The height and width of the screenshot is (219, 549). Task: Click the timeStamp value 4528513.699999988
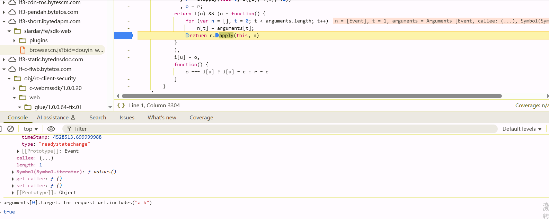[x=77, y=137]
